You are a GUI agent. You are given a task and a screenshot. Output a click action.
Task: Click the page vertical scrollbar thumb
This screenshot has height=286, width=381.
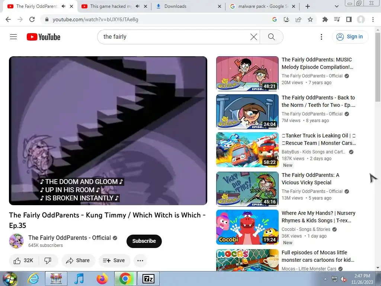(378, 67)
